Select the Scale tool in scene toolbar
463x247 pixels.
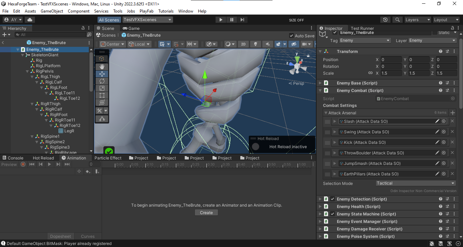click(102, 88)
